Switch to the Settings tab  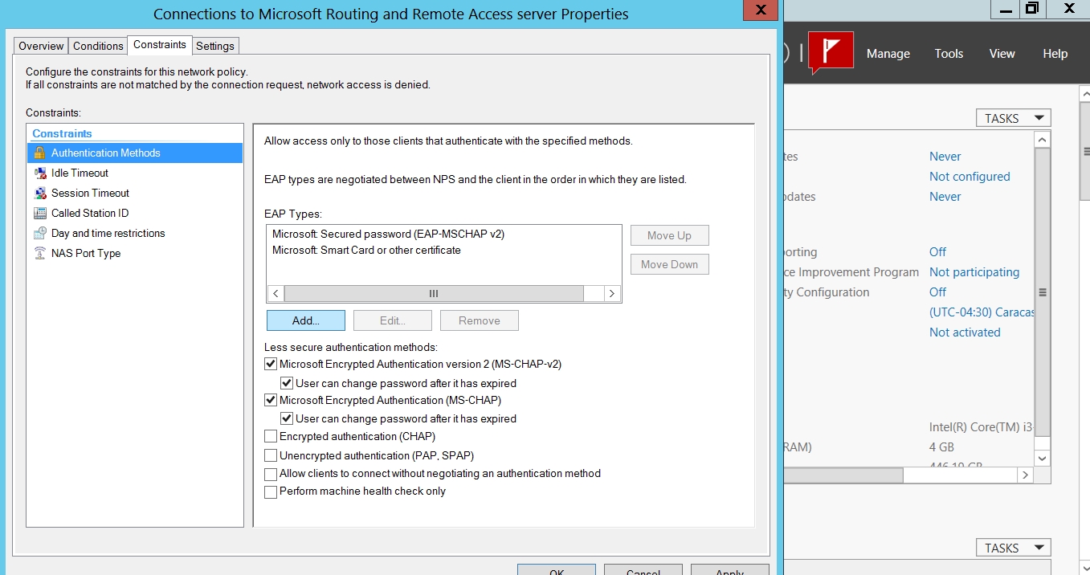pos(215,46)
